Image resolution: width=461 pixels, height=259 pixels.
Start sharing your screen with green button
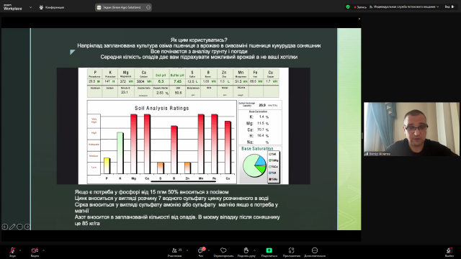(x=269, y=252)
